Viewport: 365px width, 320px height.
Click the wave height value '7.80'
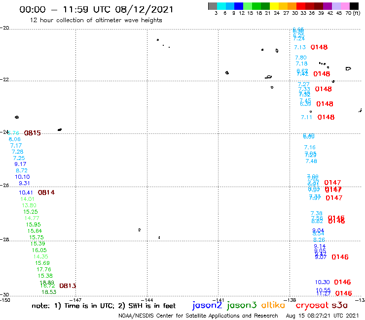[x=301, y=58]
